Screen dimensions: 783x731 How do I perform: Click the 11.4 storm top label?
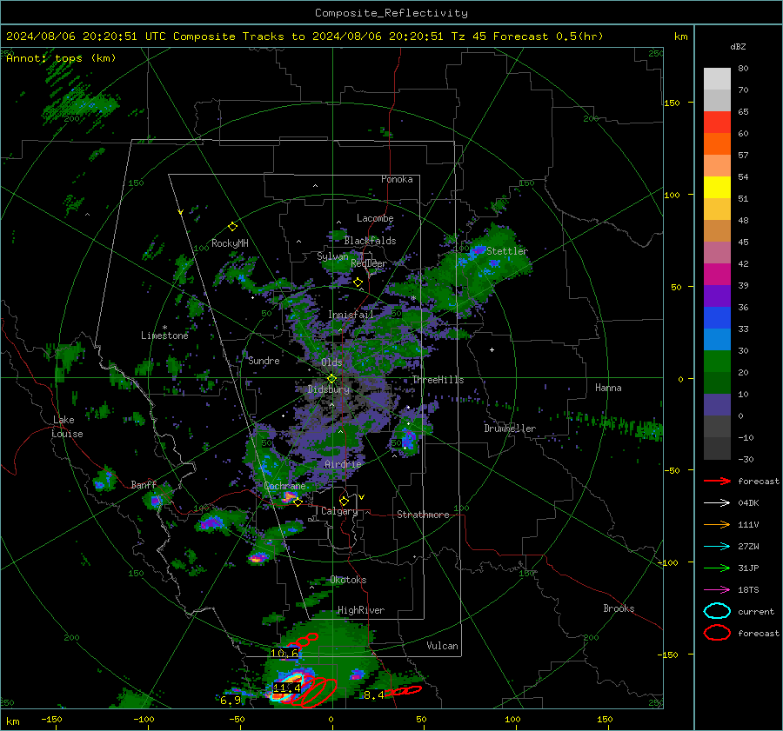coord(286,688)
